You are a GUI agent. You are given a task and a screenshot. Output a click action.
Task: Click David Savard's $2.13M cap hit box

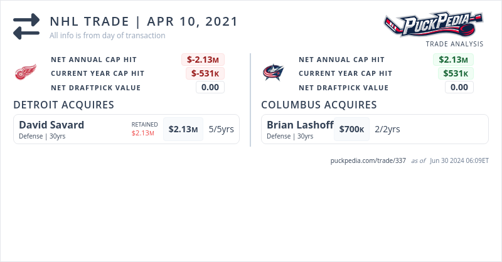[183, 129]
